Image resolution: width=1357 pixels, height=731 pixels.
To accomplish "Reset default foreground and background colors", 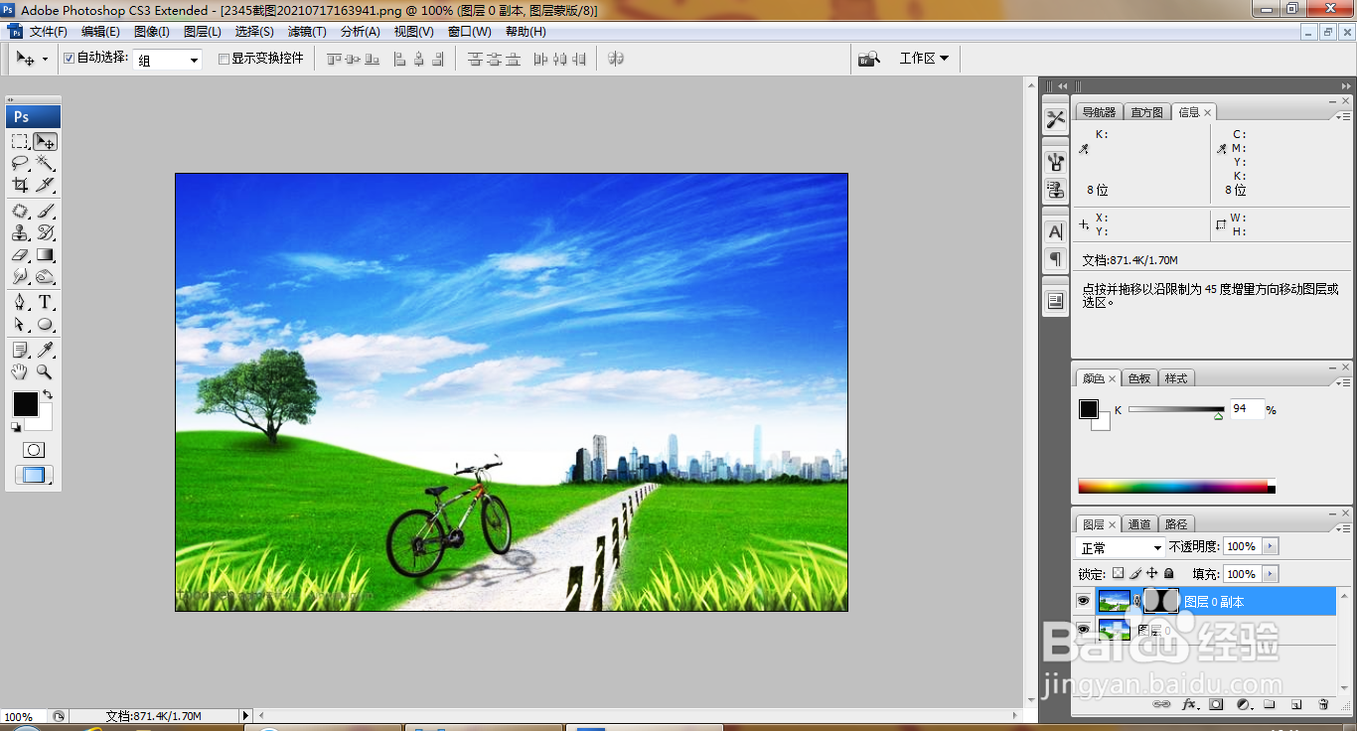I will [x=16, y=427].
